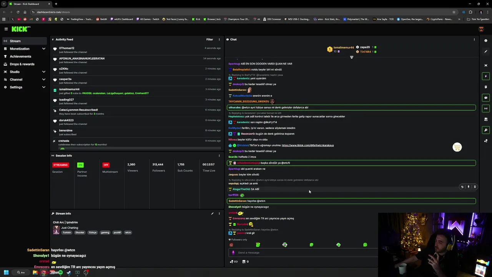Click the Send a message input field
Image resolution: width=492 pixels, height=277 pixels.
(x=304, y=253)
